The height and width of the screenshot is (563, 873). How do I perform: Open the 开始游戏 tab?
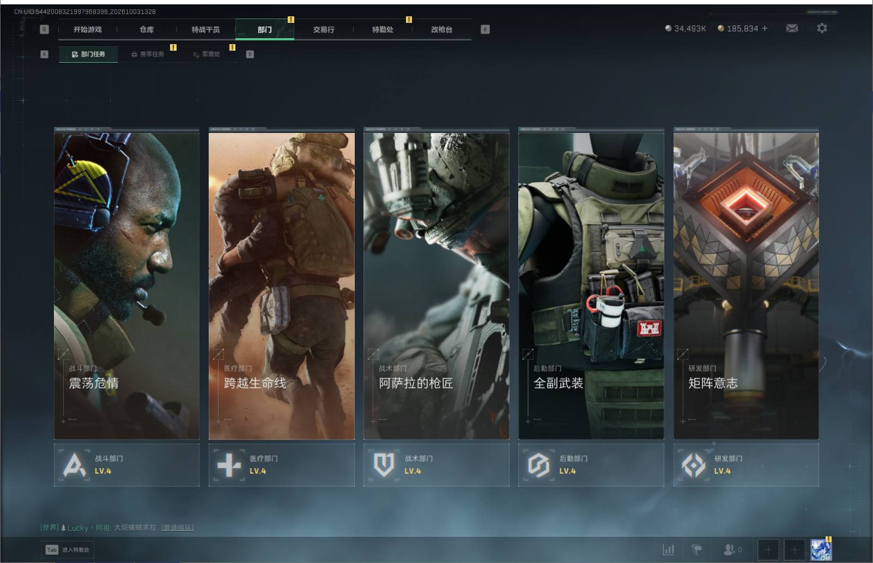coord(88,29)
